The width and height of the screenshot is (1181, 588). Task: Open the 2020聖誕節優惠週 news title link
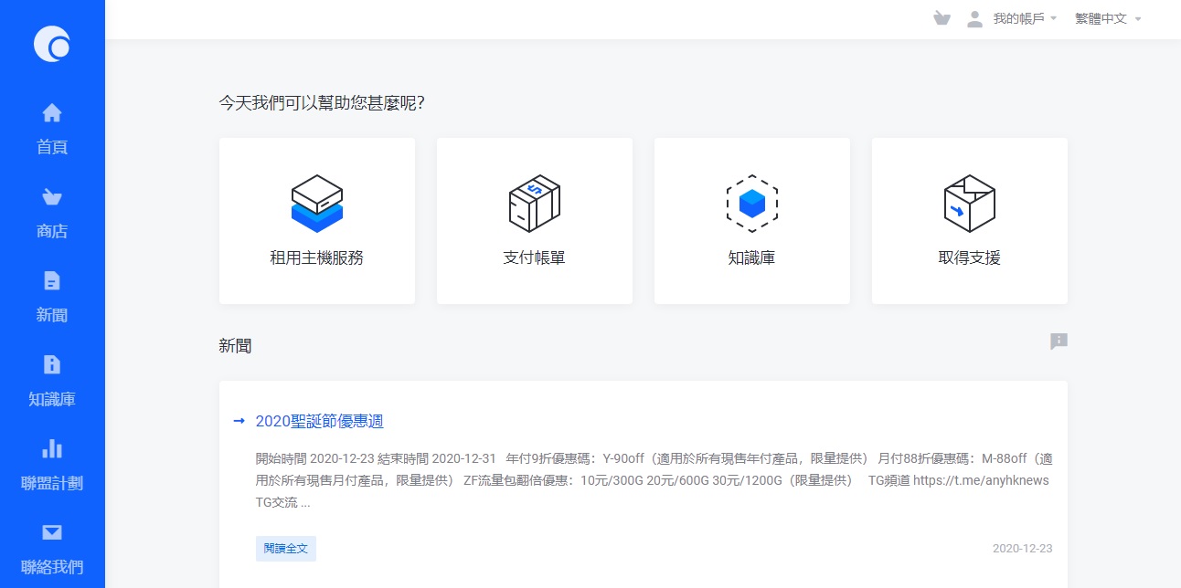coord(319,421)
